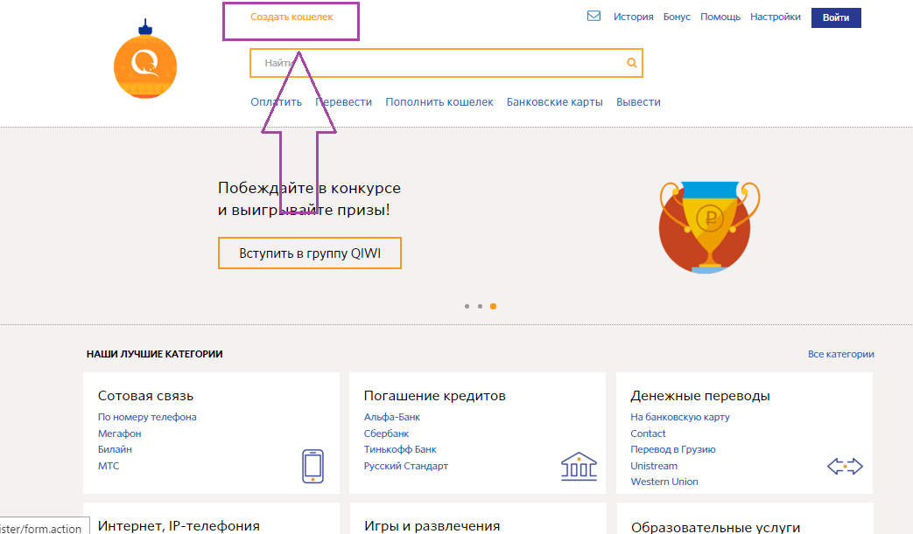This screenshot has height=534, width=913.
Task: Open the messages envelope icon
Action: coord(593,17)
